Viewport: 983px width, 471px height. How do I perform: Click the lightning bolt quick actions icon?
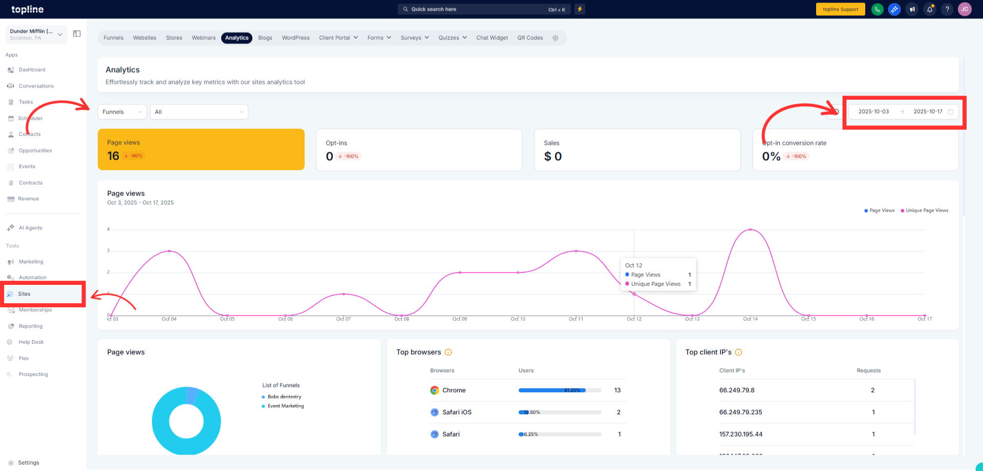click(x=580, y=9)
